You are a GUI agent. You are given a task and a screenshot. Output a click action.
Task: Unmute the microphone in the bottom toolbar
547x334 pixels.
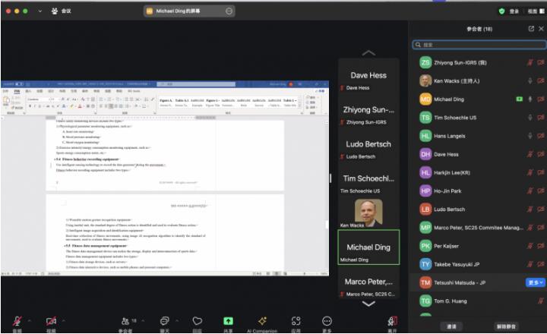click(17, 322)
